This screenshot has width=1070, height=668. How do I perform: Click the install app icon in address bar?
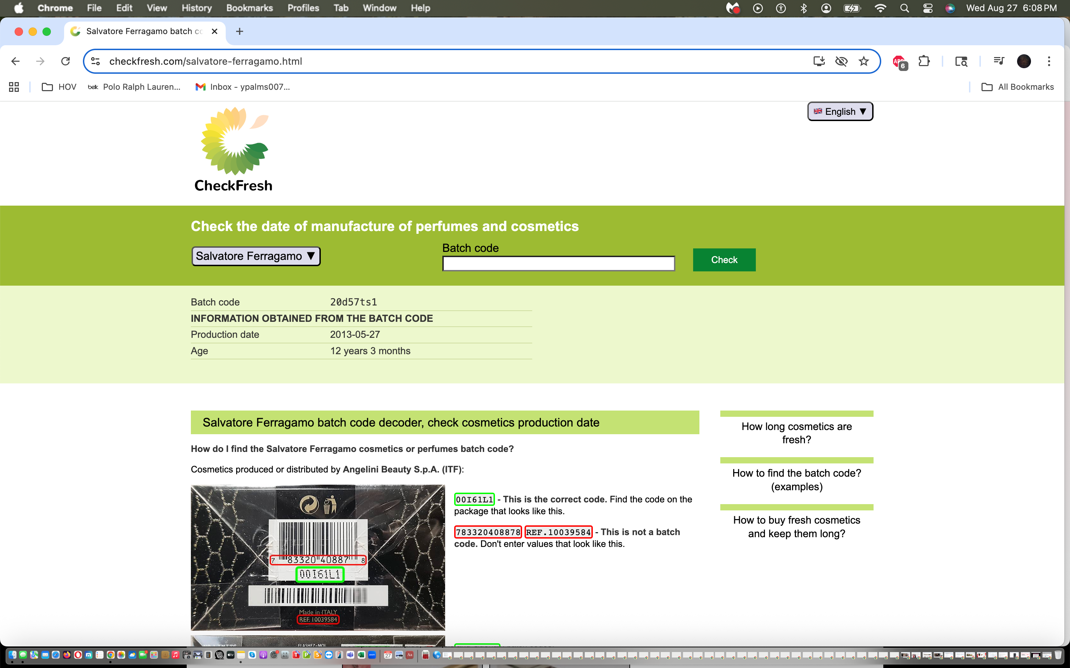coord(819,61)
